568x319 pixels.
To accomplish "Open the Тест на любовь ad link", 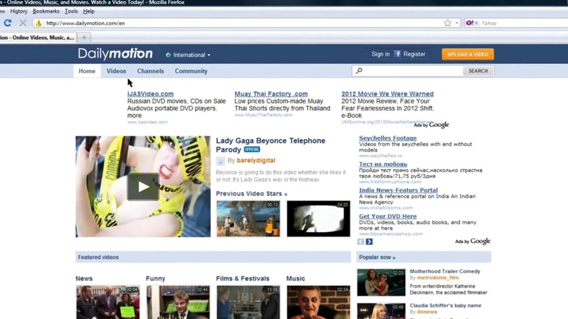I will (383, 164).
